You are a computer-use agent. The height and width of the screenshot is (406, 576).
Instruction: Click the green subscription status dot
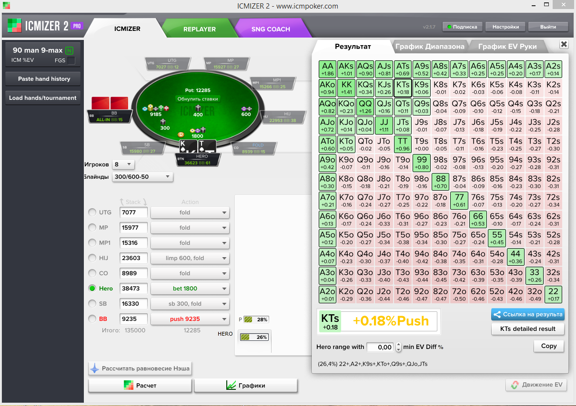coord(449,27)
